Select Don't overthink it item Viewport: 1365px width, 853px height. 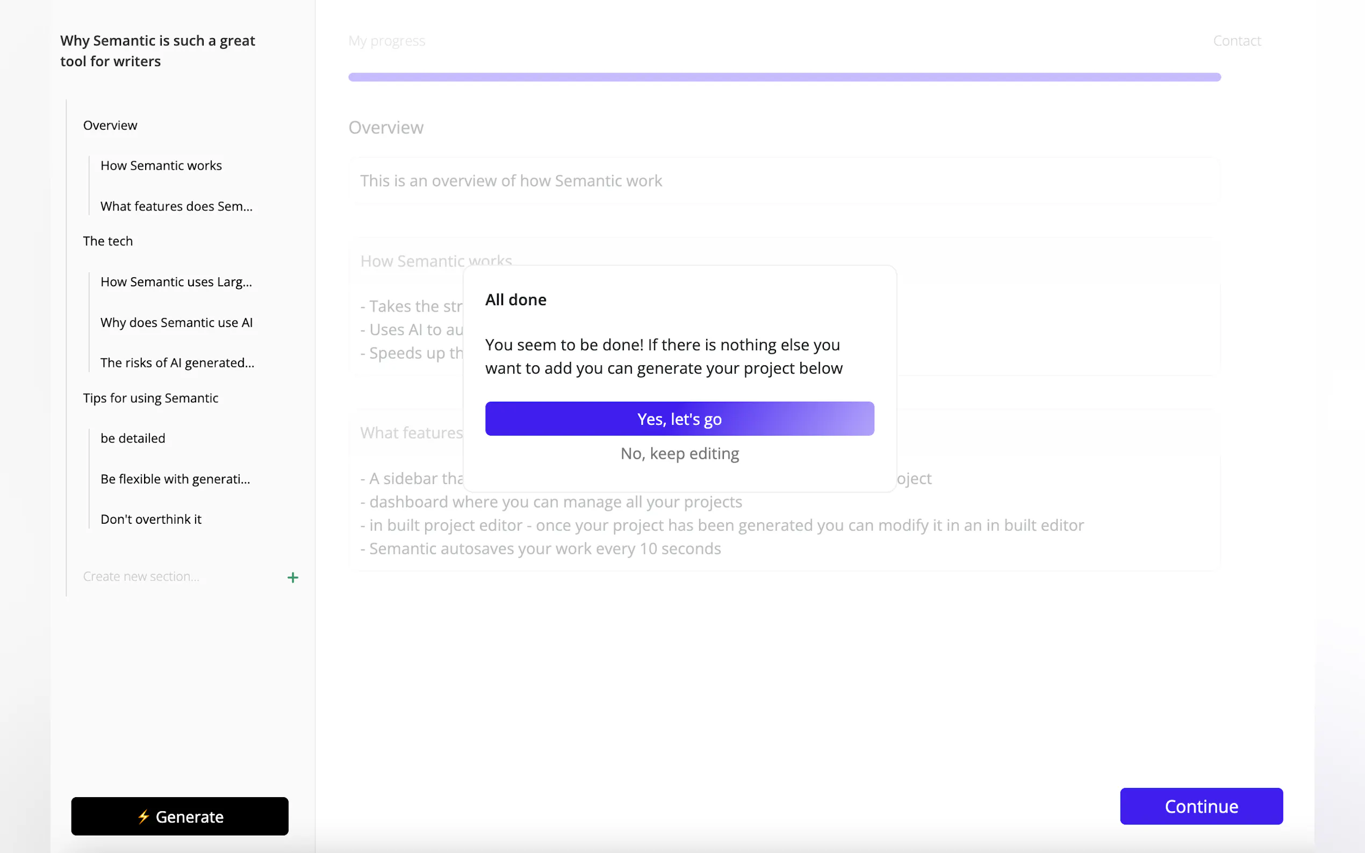(x=150, y=519)
